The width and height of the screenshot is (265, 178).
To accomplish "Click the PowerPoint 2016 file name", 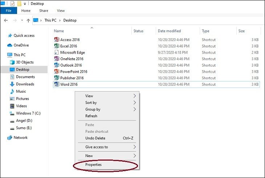I will click(x=74, y=72).
